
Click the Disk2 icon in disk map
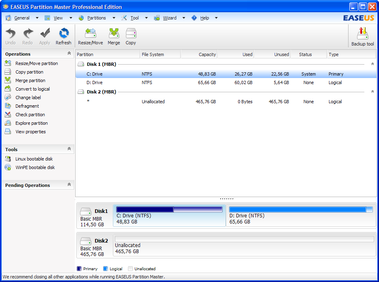pos(86,241)
